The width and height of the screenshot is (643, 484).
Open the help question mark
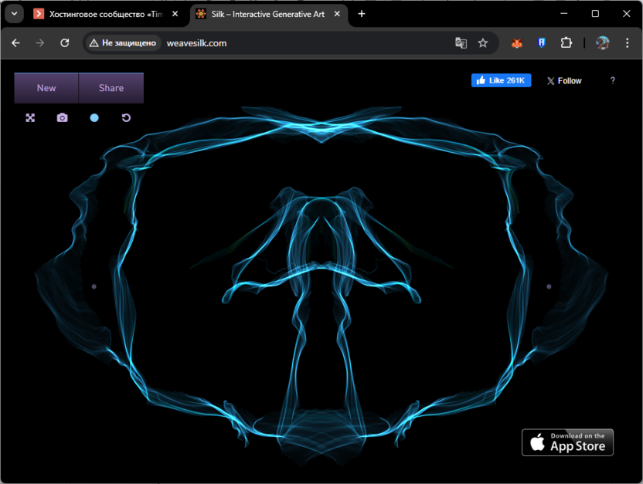click(x=613, y=80)
